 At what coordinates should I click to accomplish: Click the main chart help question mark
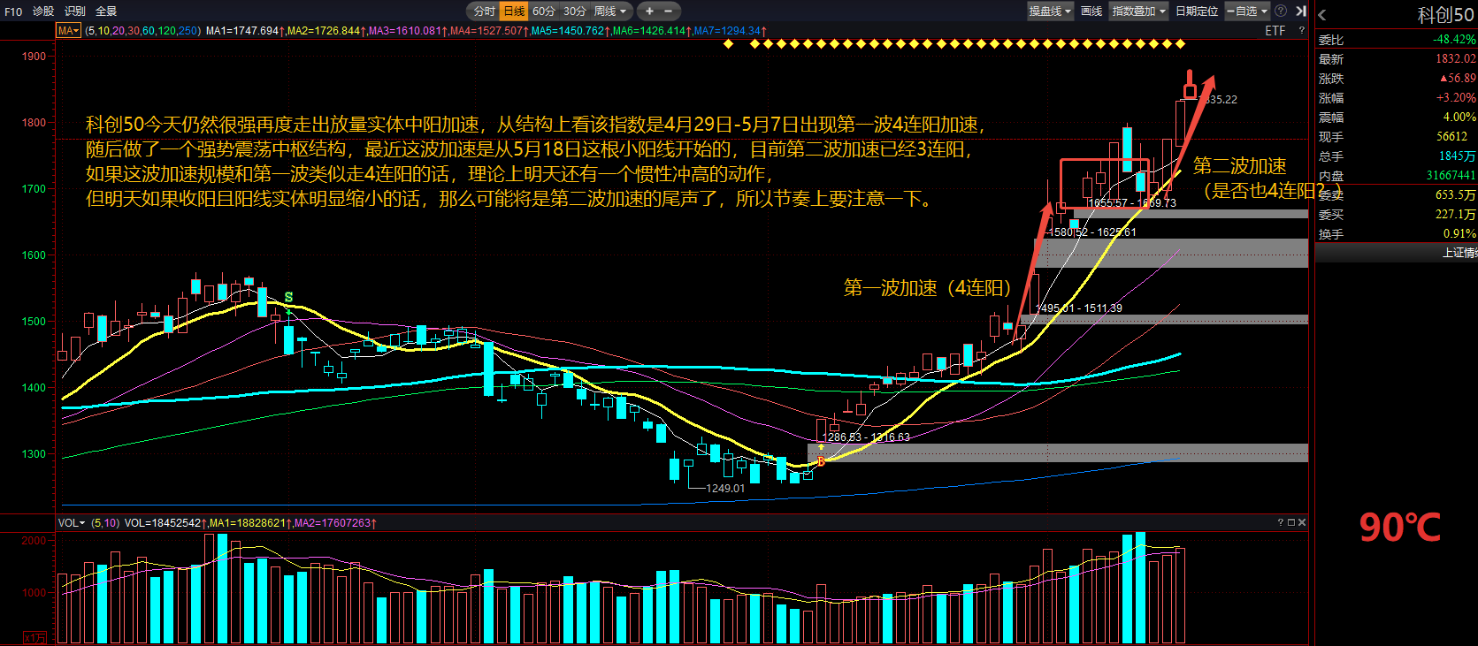tap(1301, 31)
